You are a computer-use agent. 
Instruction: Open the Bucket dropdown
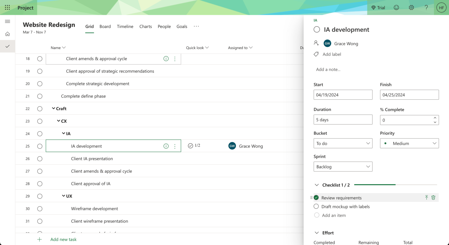click(343, 143)
